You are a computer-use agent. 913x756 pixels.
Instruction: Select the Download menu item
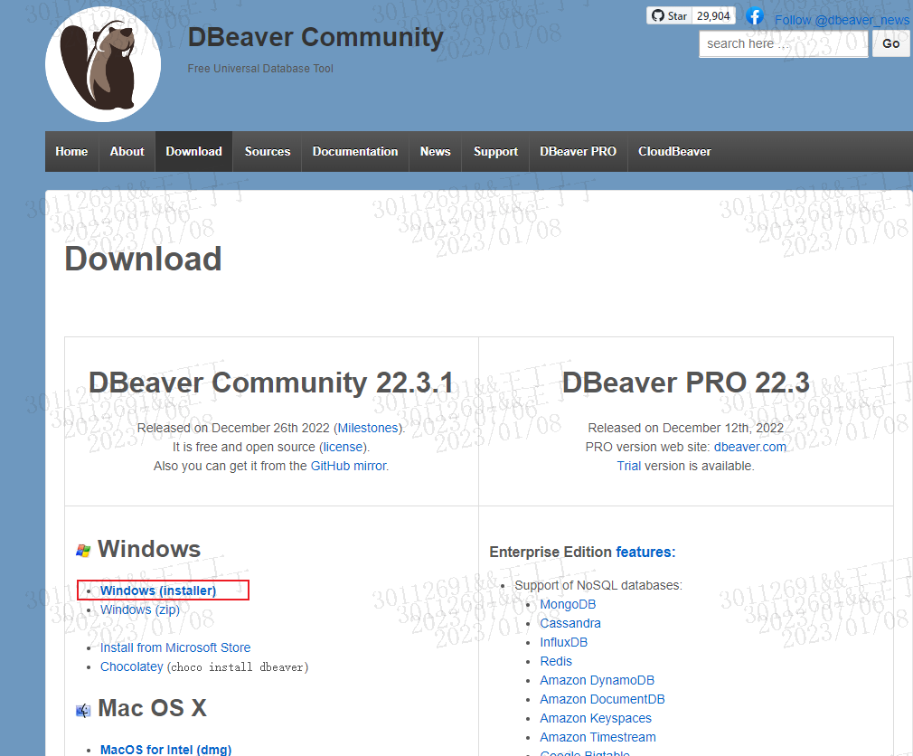(x=193, y=151)
